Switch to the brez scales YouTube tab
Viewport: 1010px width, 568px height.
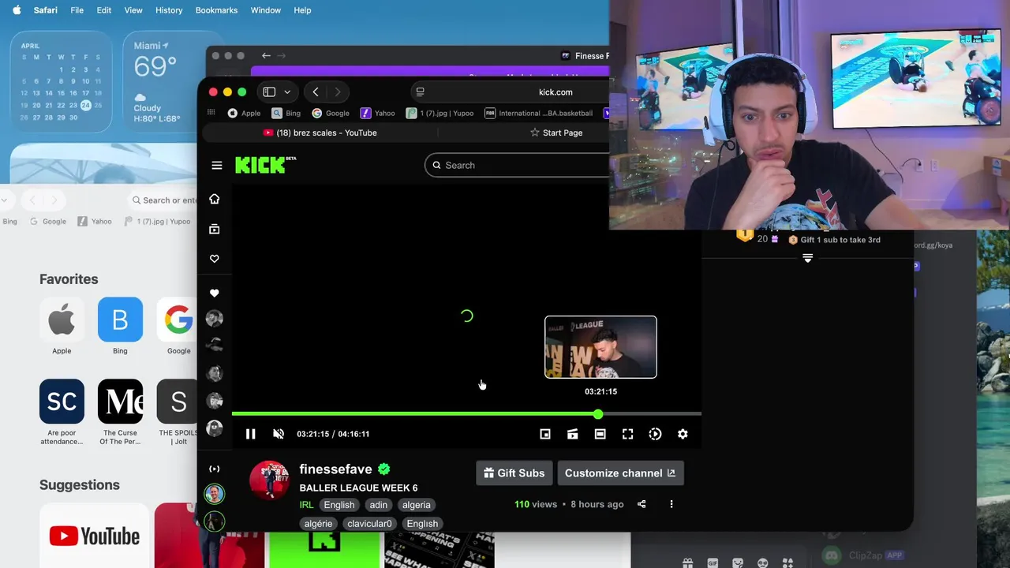click(320, 133)
